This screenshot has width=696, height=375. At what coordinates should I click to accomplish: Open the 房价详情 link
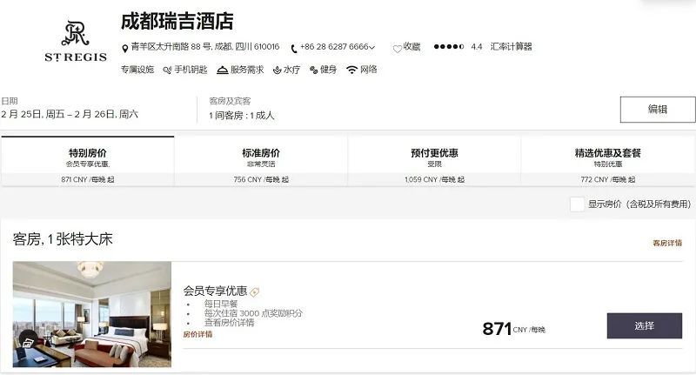point(198,334)
